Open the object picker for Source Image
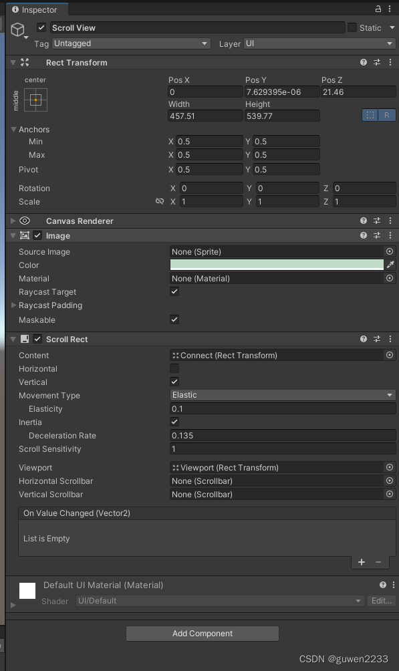 [390, 251]
